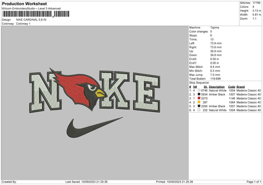Click the 'Max Jump:' value 7.0 mm
Image resolution: width=263 pixels, height=185 pixels.
point(215,75)
